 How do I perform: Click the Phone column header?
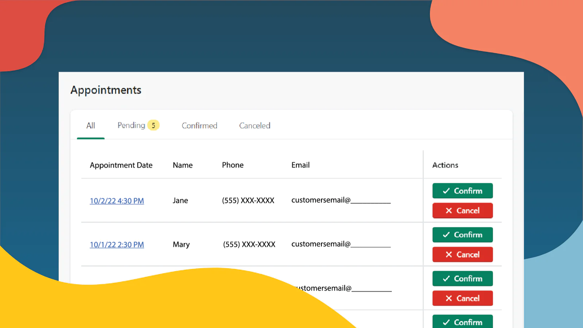(233, 165)
